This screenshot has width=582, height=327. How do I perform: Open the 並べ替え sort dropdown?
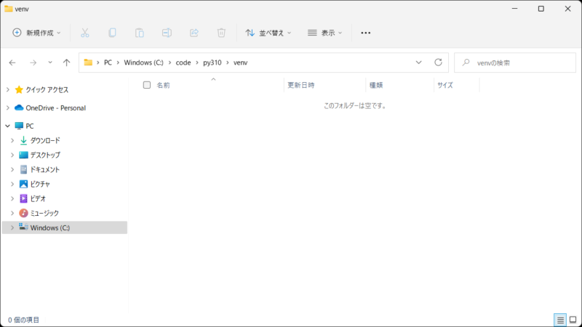[268, 33]
